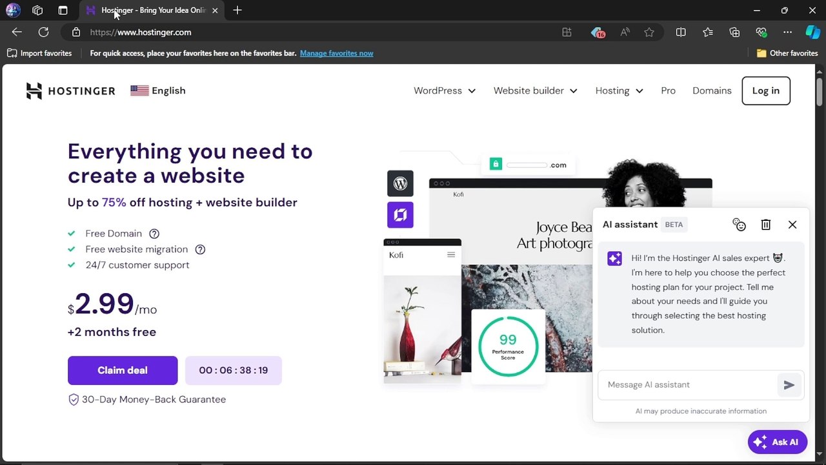Close the Hostinger browser tab
Image resolution: width=826 pixels, height=465 pixels.
click(215, 10)
